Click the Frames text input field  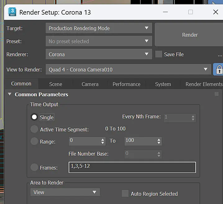pos(132,167)
